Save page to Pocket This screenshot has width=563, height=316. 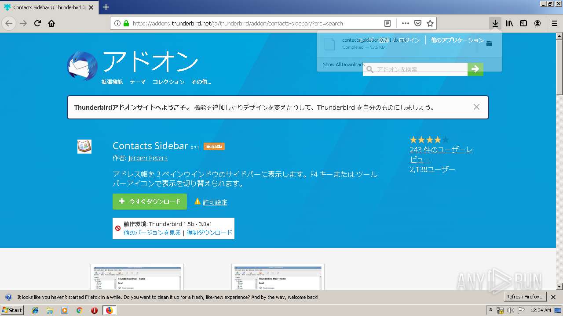[x=418, y=23]
